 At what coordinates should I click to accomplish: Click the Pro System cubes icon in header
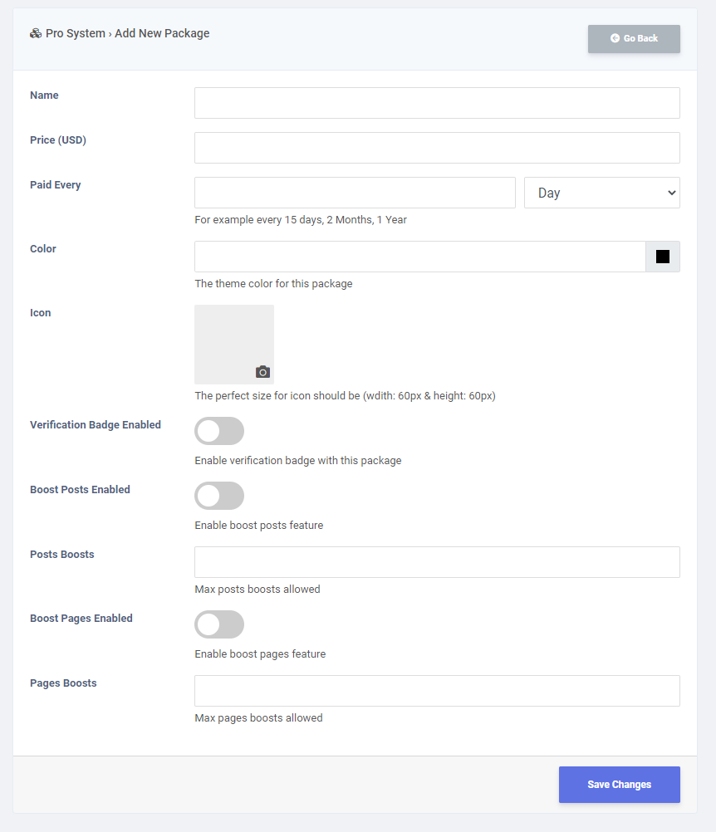click(36, 33)
